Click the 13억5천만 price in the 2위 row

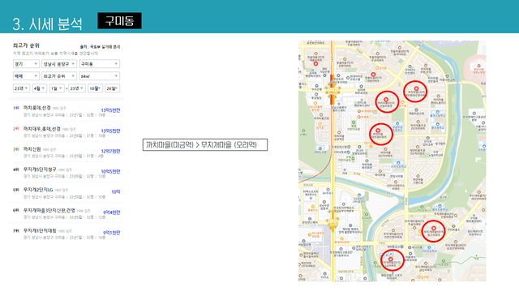[x=110, y=131]
